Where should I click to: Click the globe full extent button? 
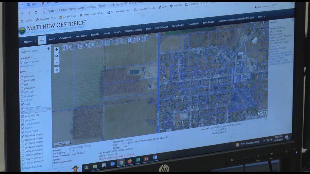(x=57, y=56)
